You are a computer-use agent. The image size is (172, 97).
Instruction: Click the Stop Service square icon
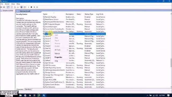tap(31, 7)
